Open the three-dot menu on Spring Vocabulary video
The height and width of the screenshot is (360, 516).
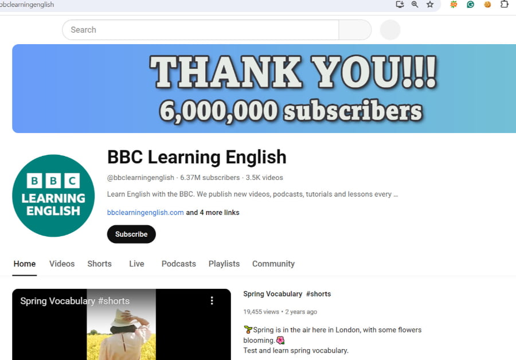tap(212, 300)
